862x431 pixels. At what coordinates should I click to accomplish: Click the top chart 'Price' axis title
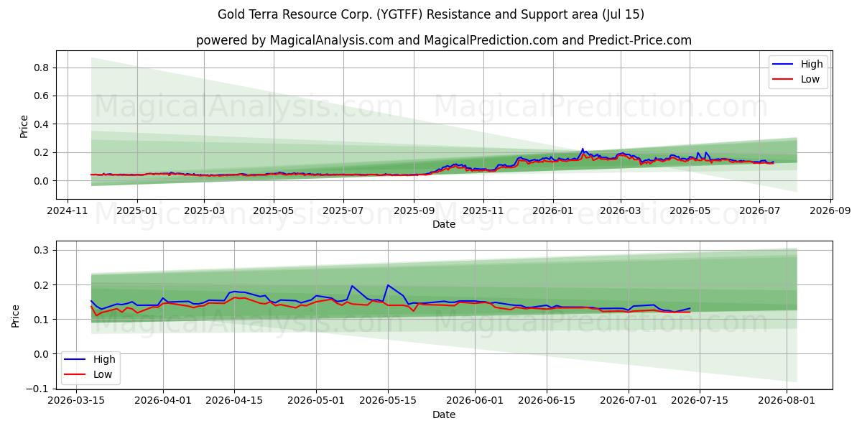click(24, 126)
